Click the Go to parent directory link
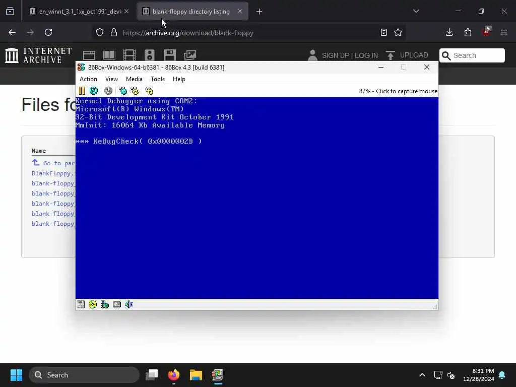This screenshot has width=516, height=387. (53, 163)
